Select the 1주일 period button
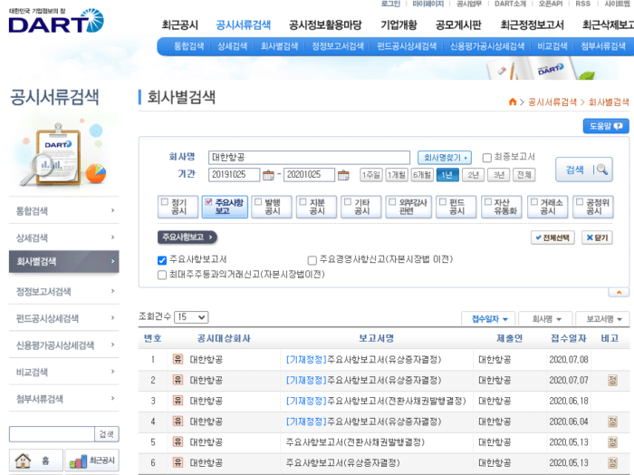The image size is (634, 475). [370, 175]
